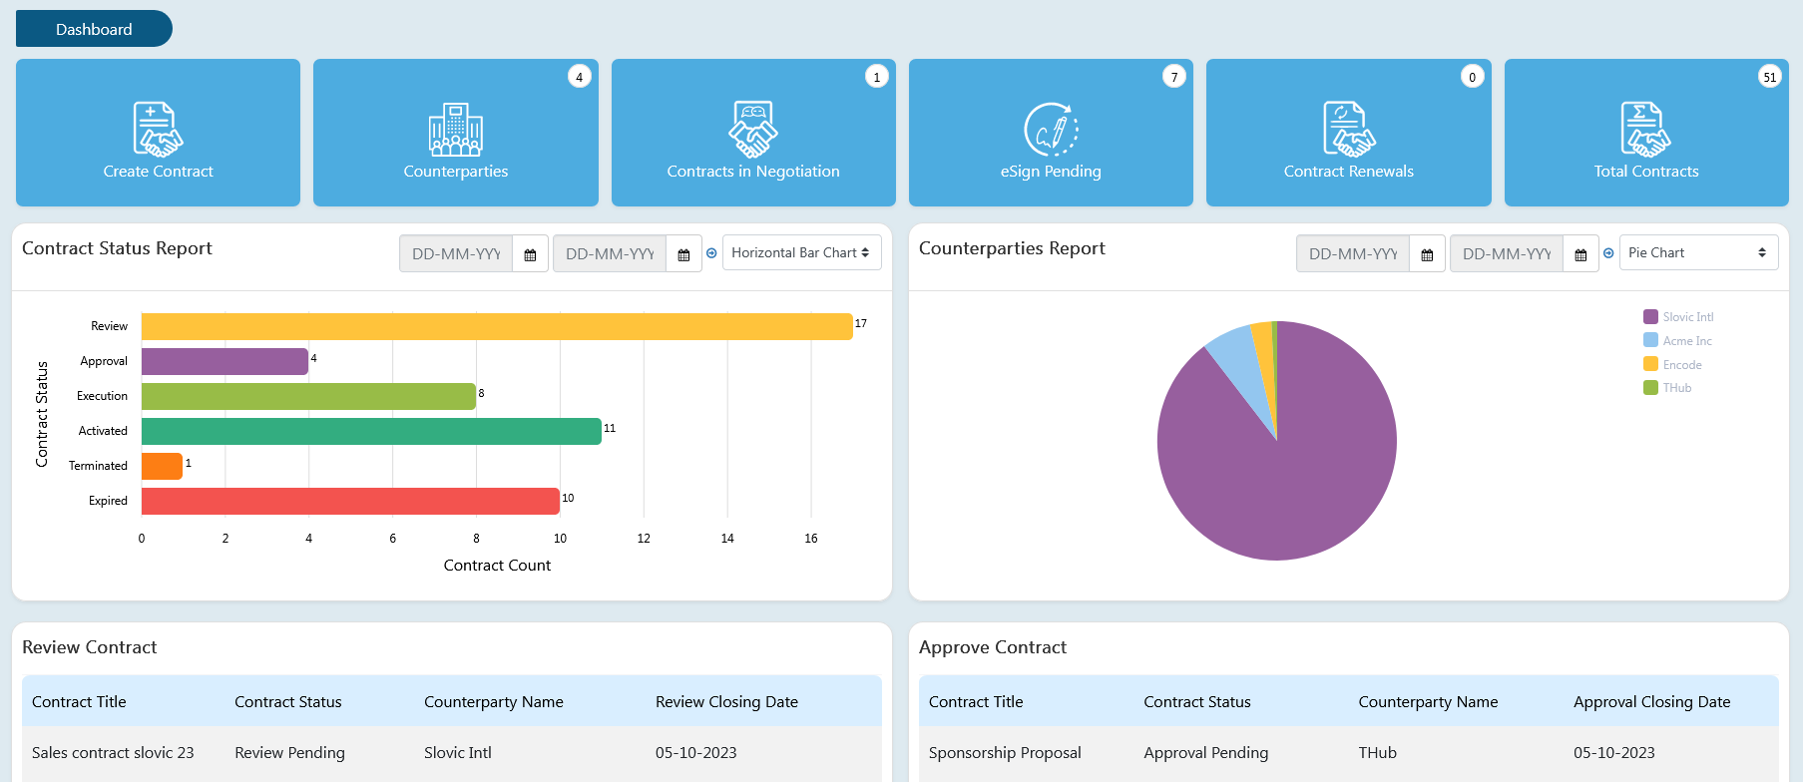This screenshot has height=782, width=1803.
Task: Open the Contract Renewals icon
Action: click(1348, 130)
